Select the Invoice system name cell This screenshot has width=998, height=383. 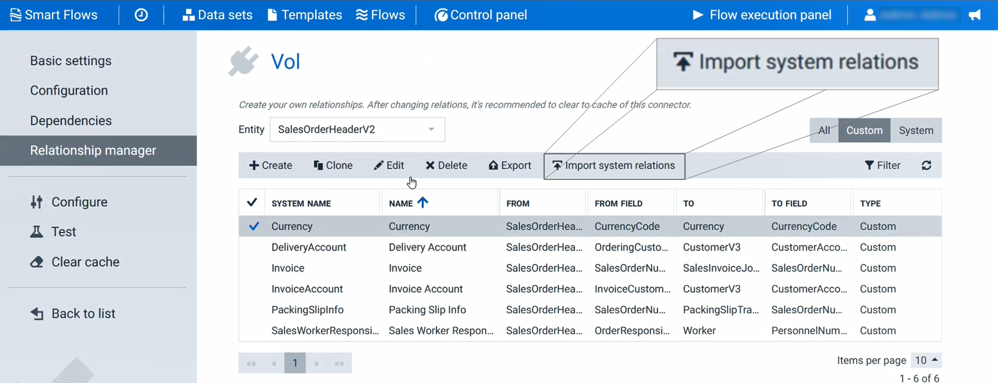(288, 268)
